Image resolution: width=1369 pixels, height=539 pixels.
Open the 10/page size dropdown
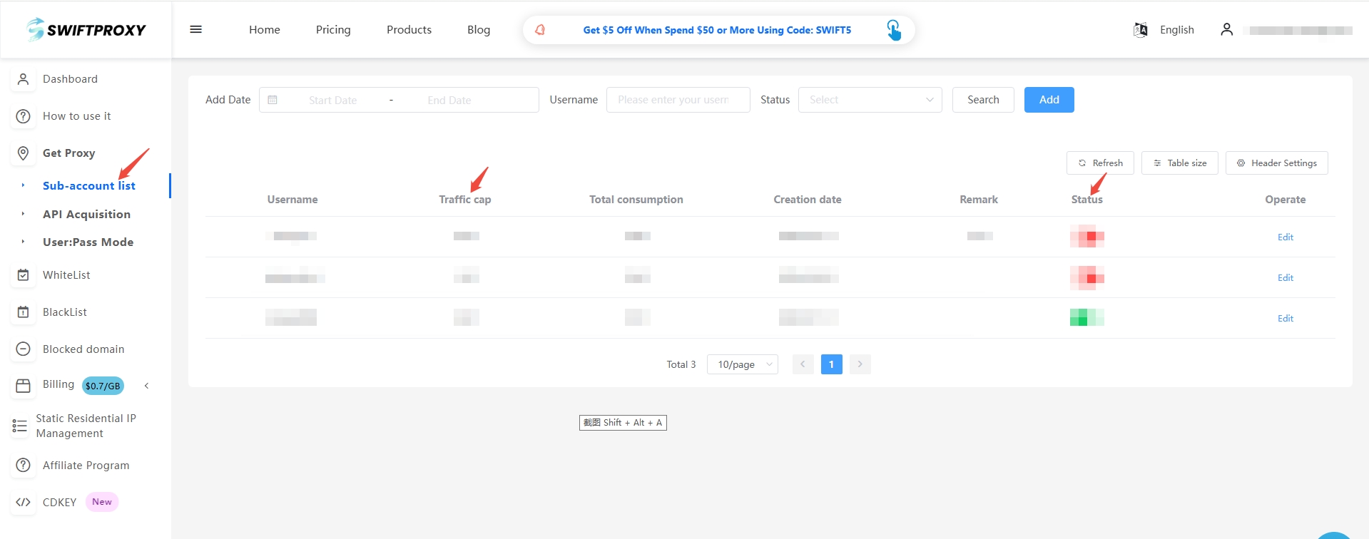click(742, 364)
